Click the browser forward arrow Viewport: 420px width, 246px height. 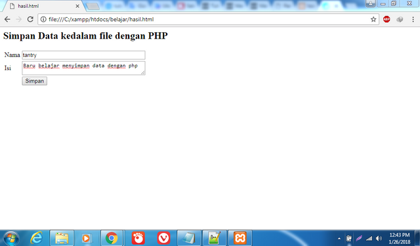click(x=19, y=19)
